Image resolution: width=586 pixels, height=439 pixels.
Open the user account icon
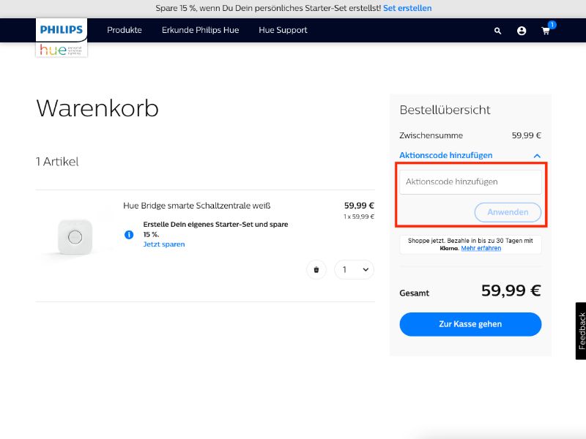click(522, 31)
